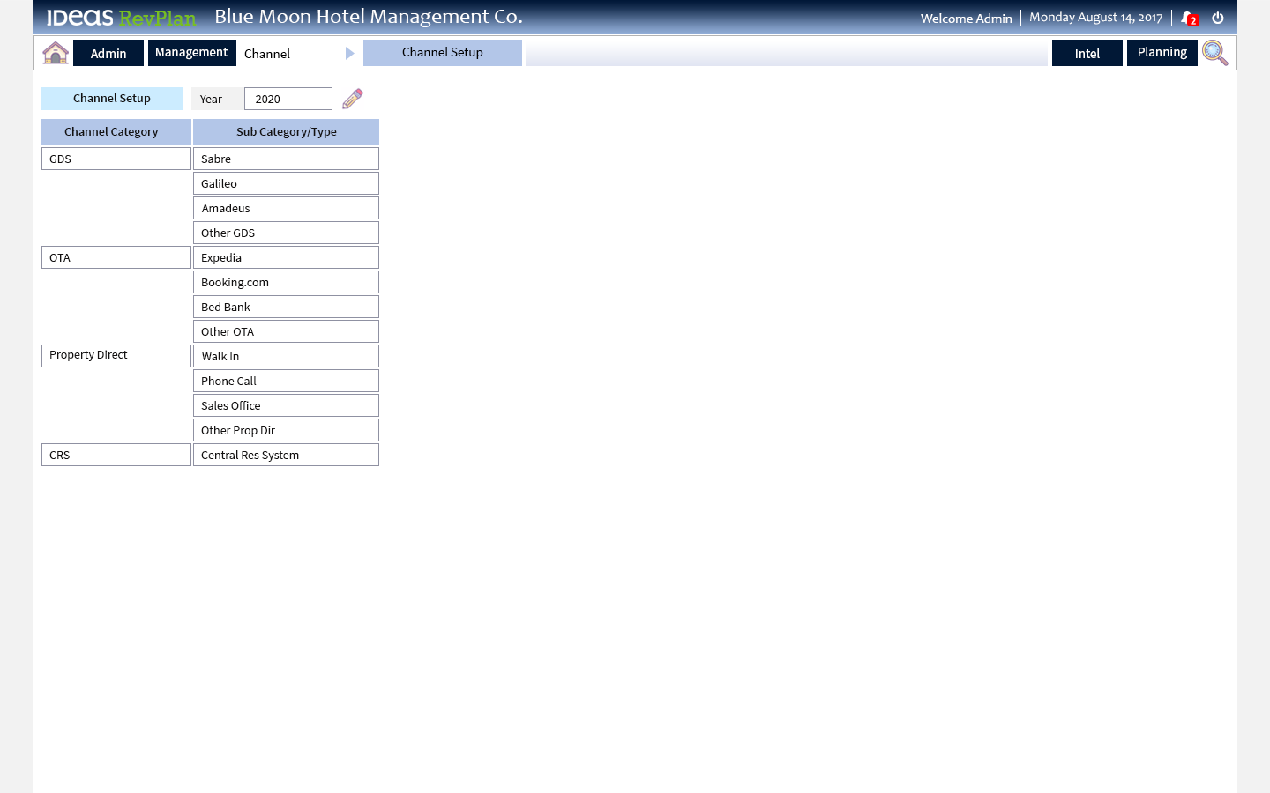
Task: Open the Channel module selector
Action: click(x=291, y=54)
